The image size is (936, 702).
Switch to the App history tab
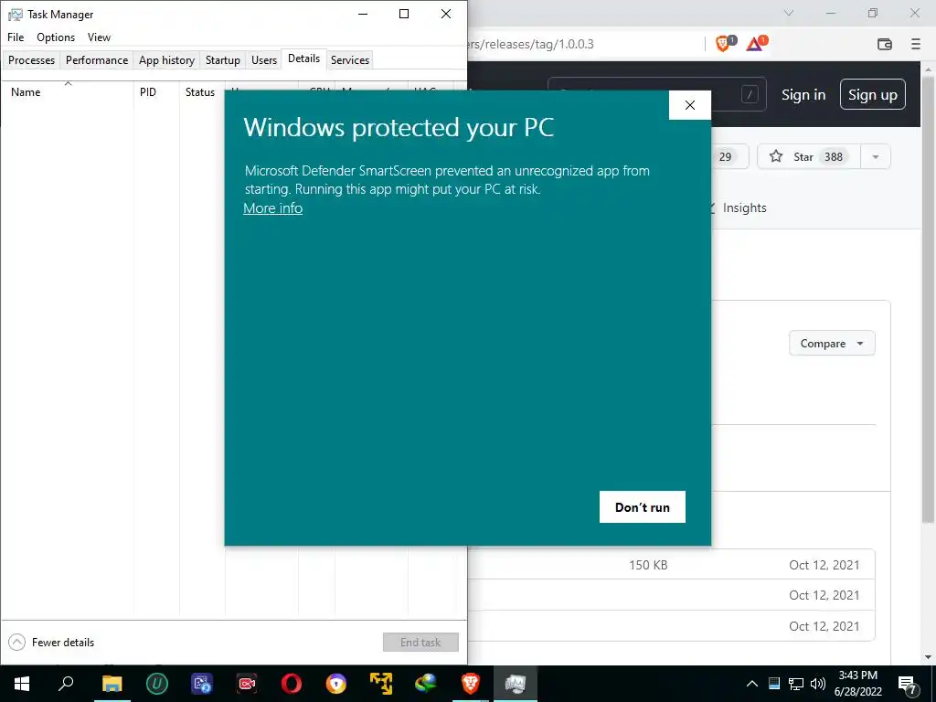166,60
